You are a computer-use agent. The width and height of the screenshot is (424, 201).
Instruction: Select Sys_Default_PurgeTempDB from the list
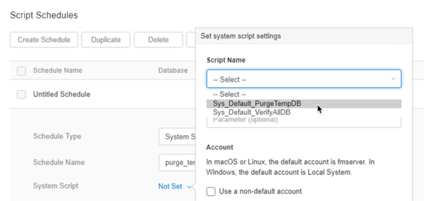point(257,104)
